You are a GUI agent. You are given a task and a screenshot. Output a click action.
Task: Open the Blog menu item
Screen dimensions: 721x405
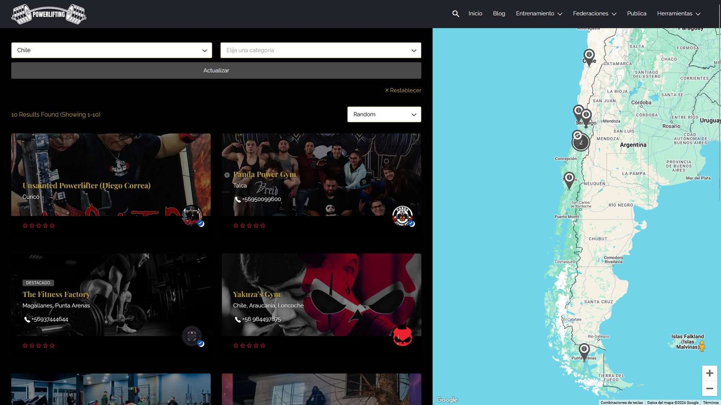coord(499,13)
